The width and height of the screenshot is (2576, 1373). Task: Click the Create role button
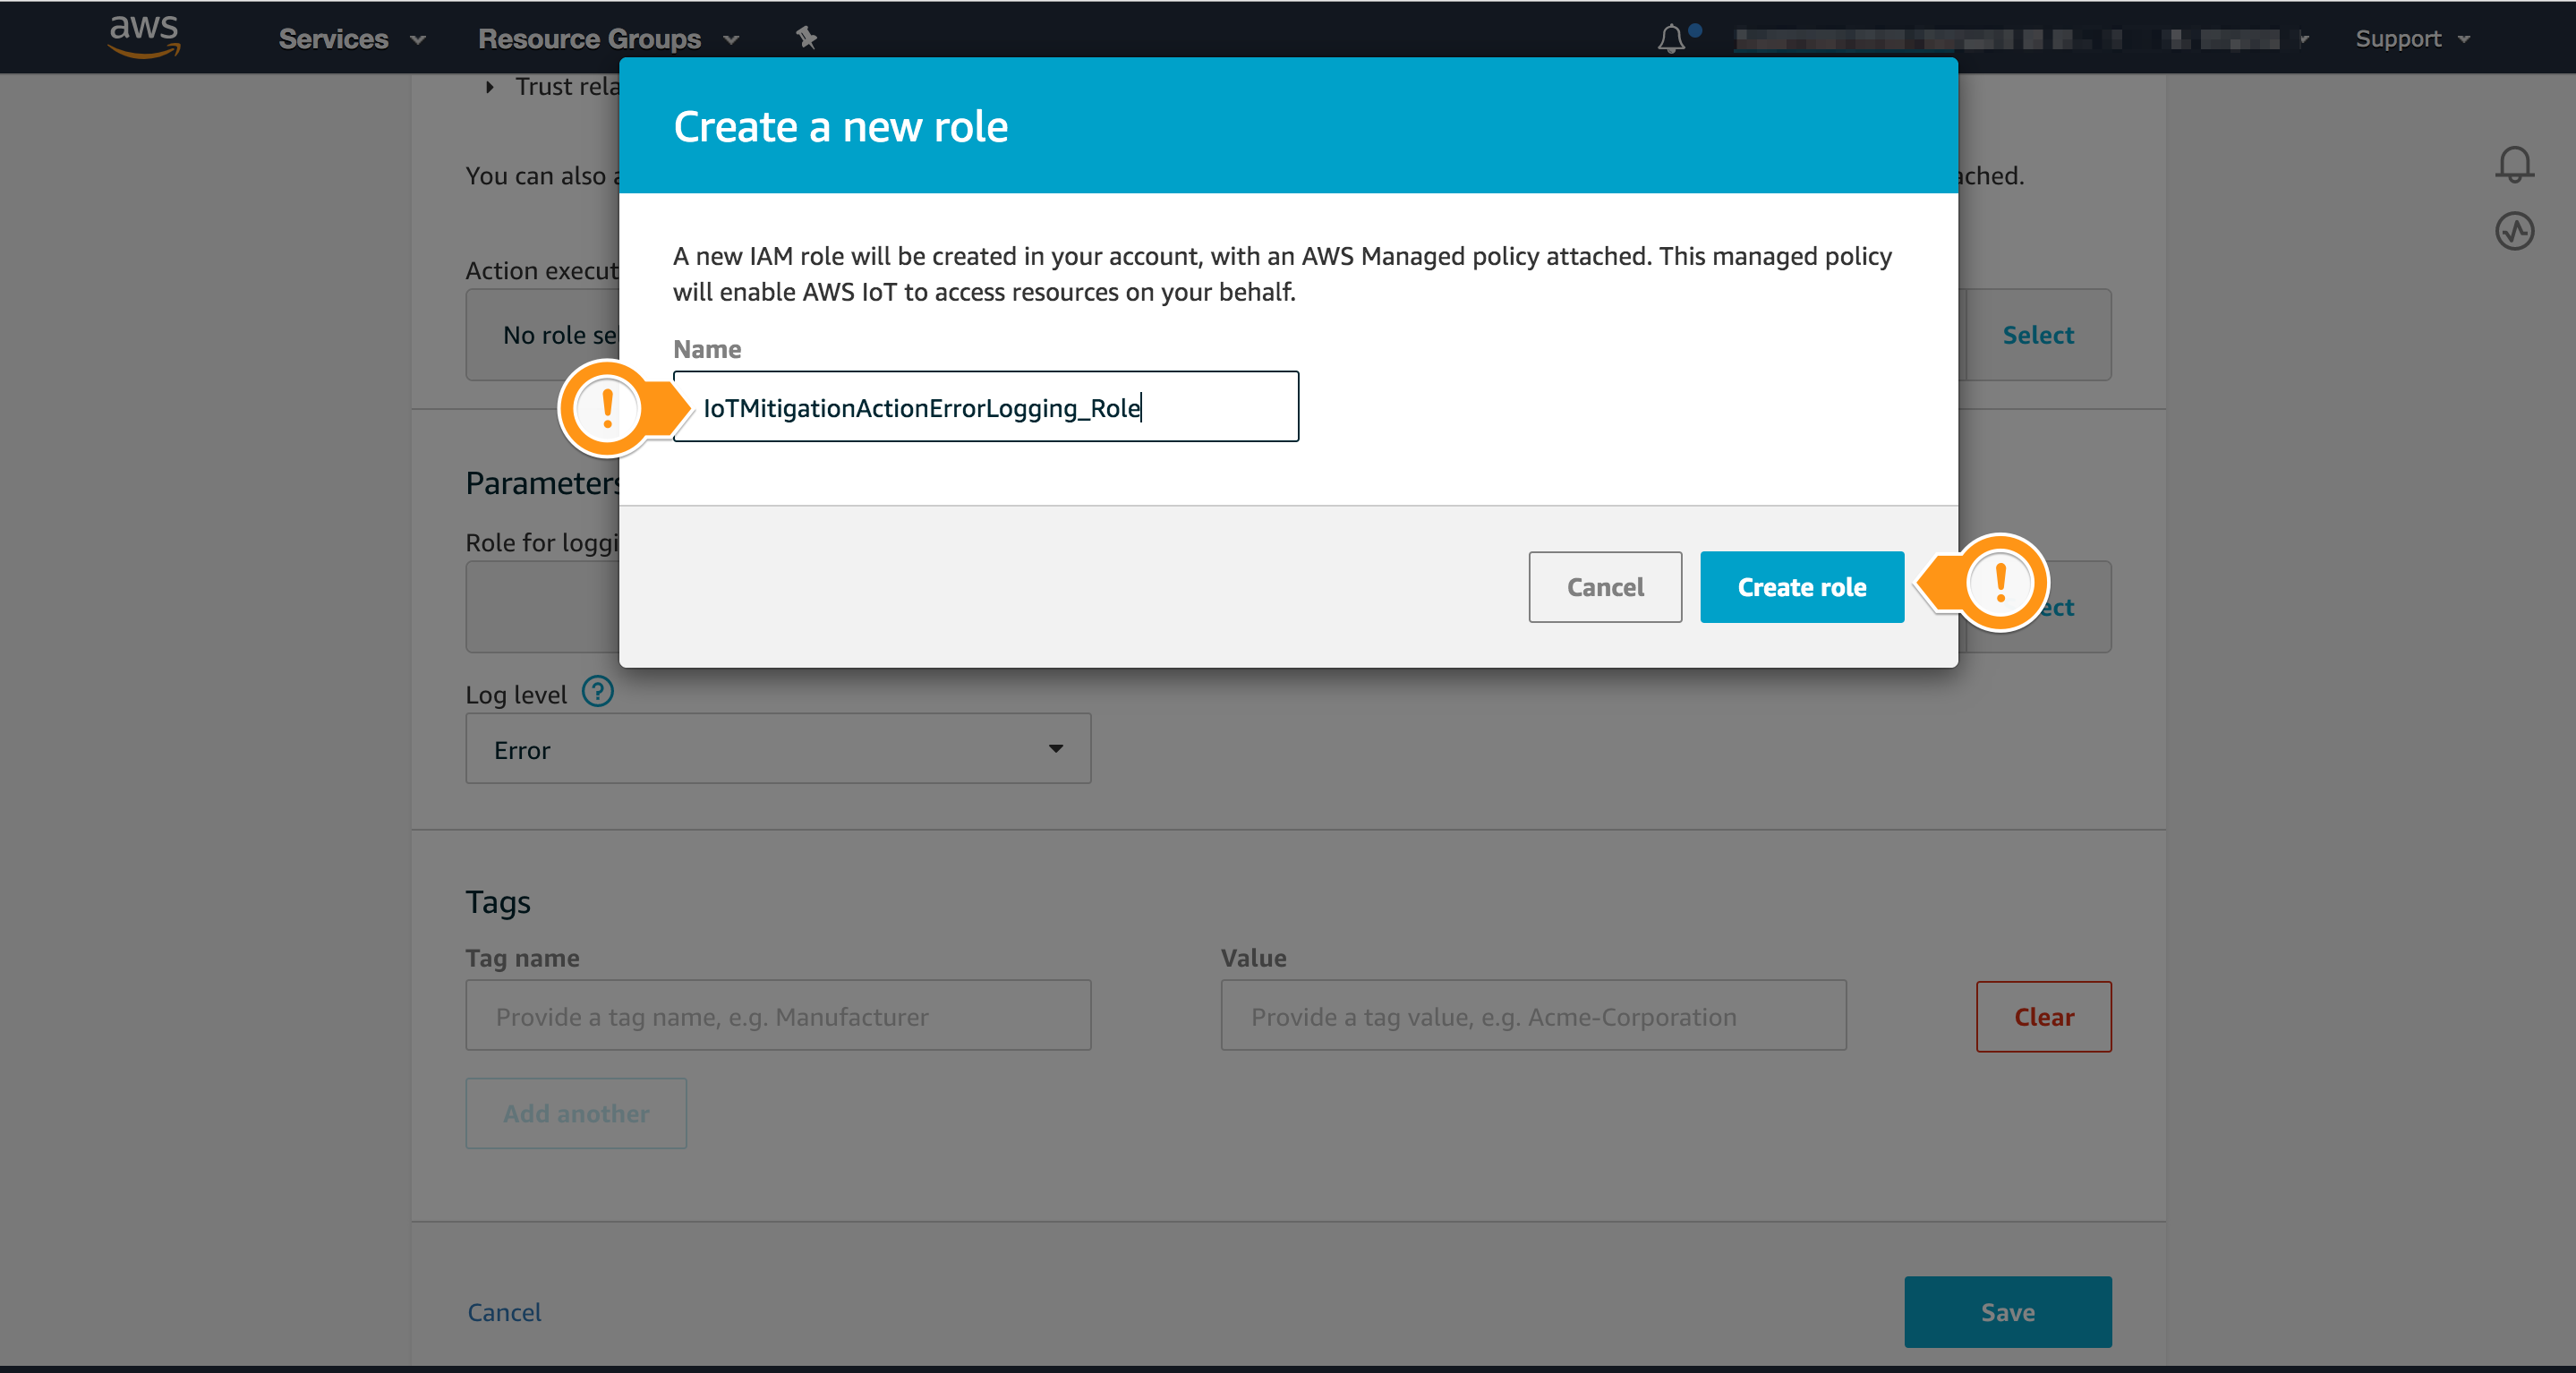click(1802, 587)
